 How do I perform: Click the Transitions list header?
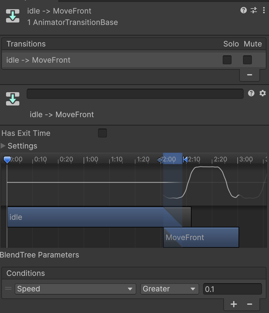tap(134, 44)
